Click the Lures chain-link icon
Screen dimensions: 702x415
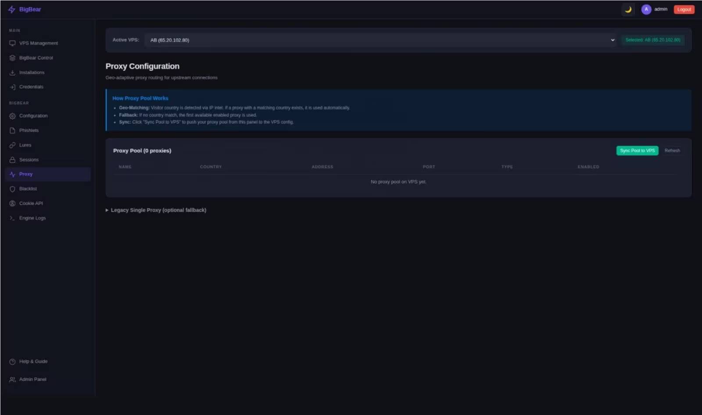point(12,145)
